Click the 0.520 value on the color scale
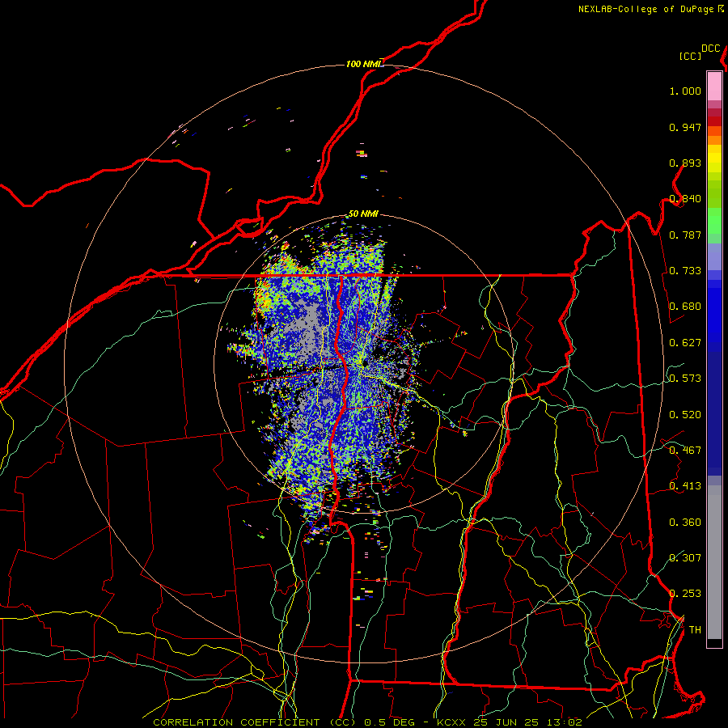 point(685,415)
